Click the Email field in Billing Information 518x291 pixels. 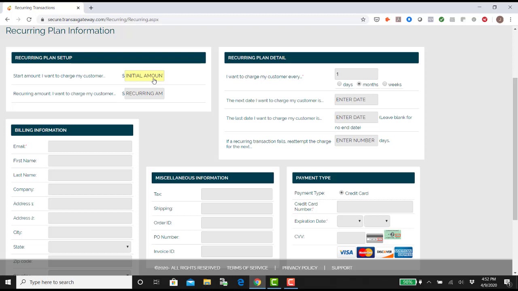pyautogui.click(x=90, y=146)
